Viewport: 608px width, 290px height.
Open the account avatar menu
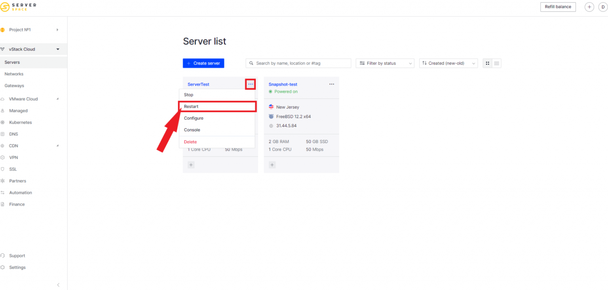tap(603, 7)
